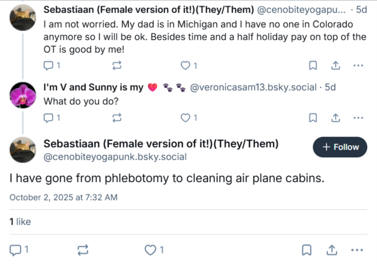Bookmark the 'What do you do?' post
Image resolution: width=377 pixels, height=265 pixels.
click(313, 118)
